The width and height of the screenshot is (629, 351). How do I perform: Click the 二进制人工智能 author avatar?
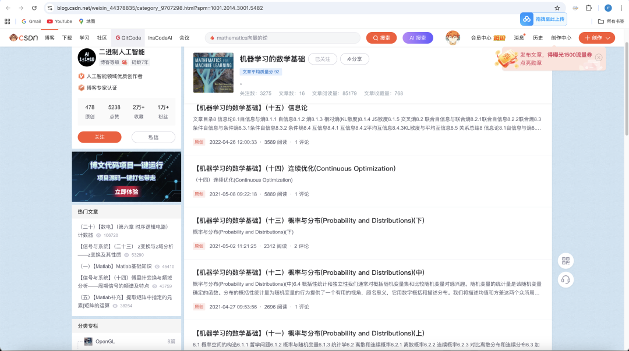87,58
